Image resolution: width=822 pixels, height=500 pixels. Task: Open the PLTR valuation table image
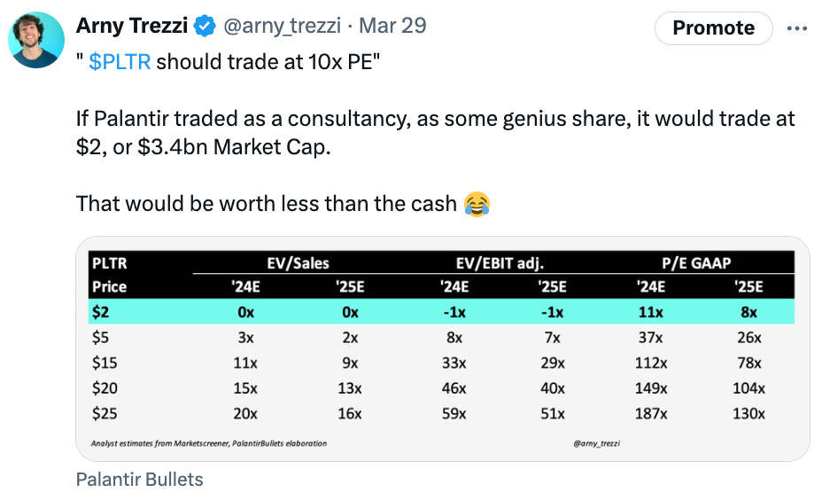point(443,349)
